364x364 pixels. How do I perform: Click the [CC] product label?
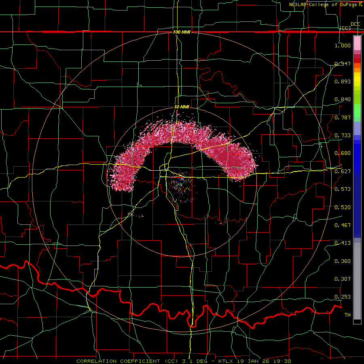[x=345, y=28]
